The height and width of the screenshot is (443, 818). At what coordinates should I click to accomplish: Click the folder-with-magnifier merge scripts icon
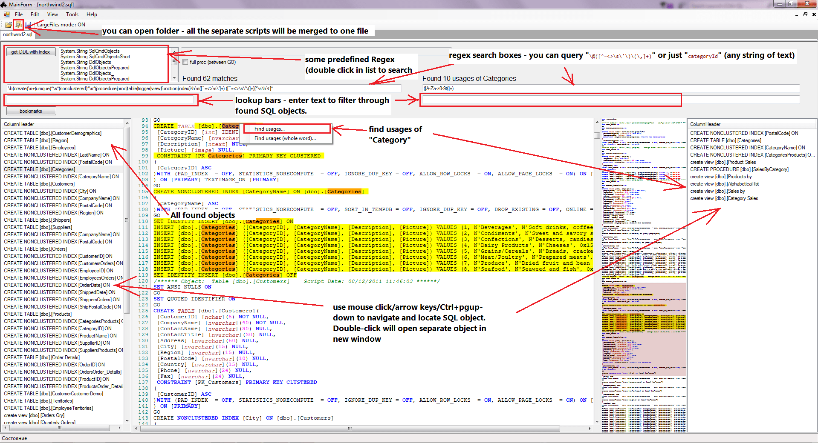[18, 24]
